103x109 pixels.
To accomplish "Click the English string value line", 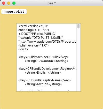I will [x=43, y=73].
